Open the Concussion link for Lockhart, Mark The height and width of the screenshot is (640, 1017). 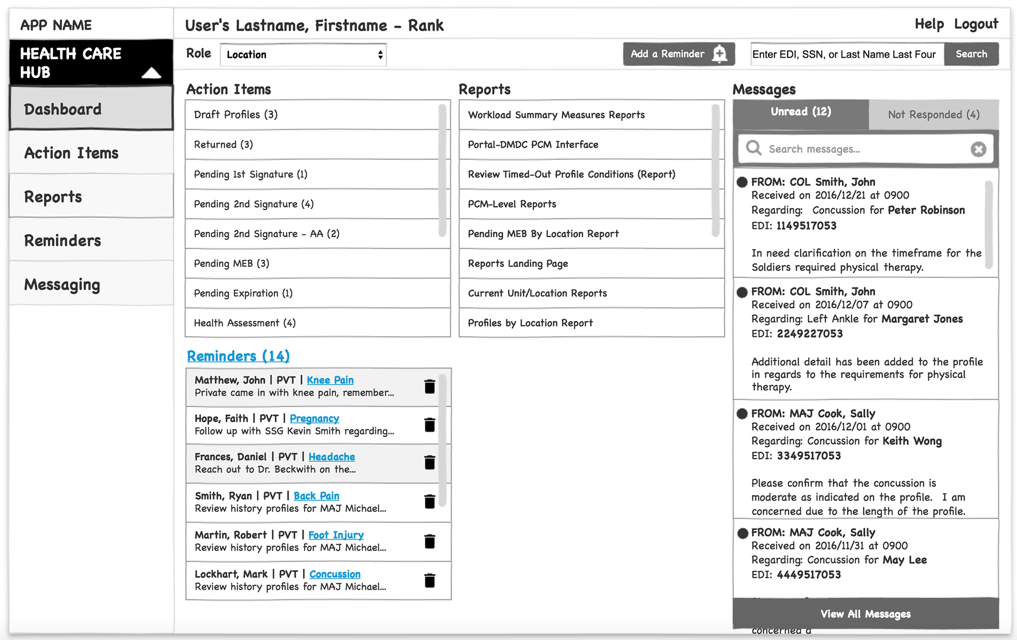tap(335, 574)
